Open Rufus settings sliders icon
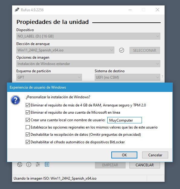The image size is (180, 189). [x=38, y=165]
